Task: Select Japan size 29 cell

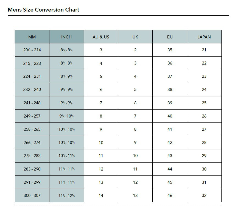Action: click(204, 156)
